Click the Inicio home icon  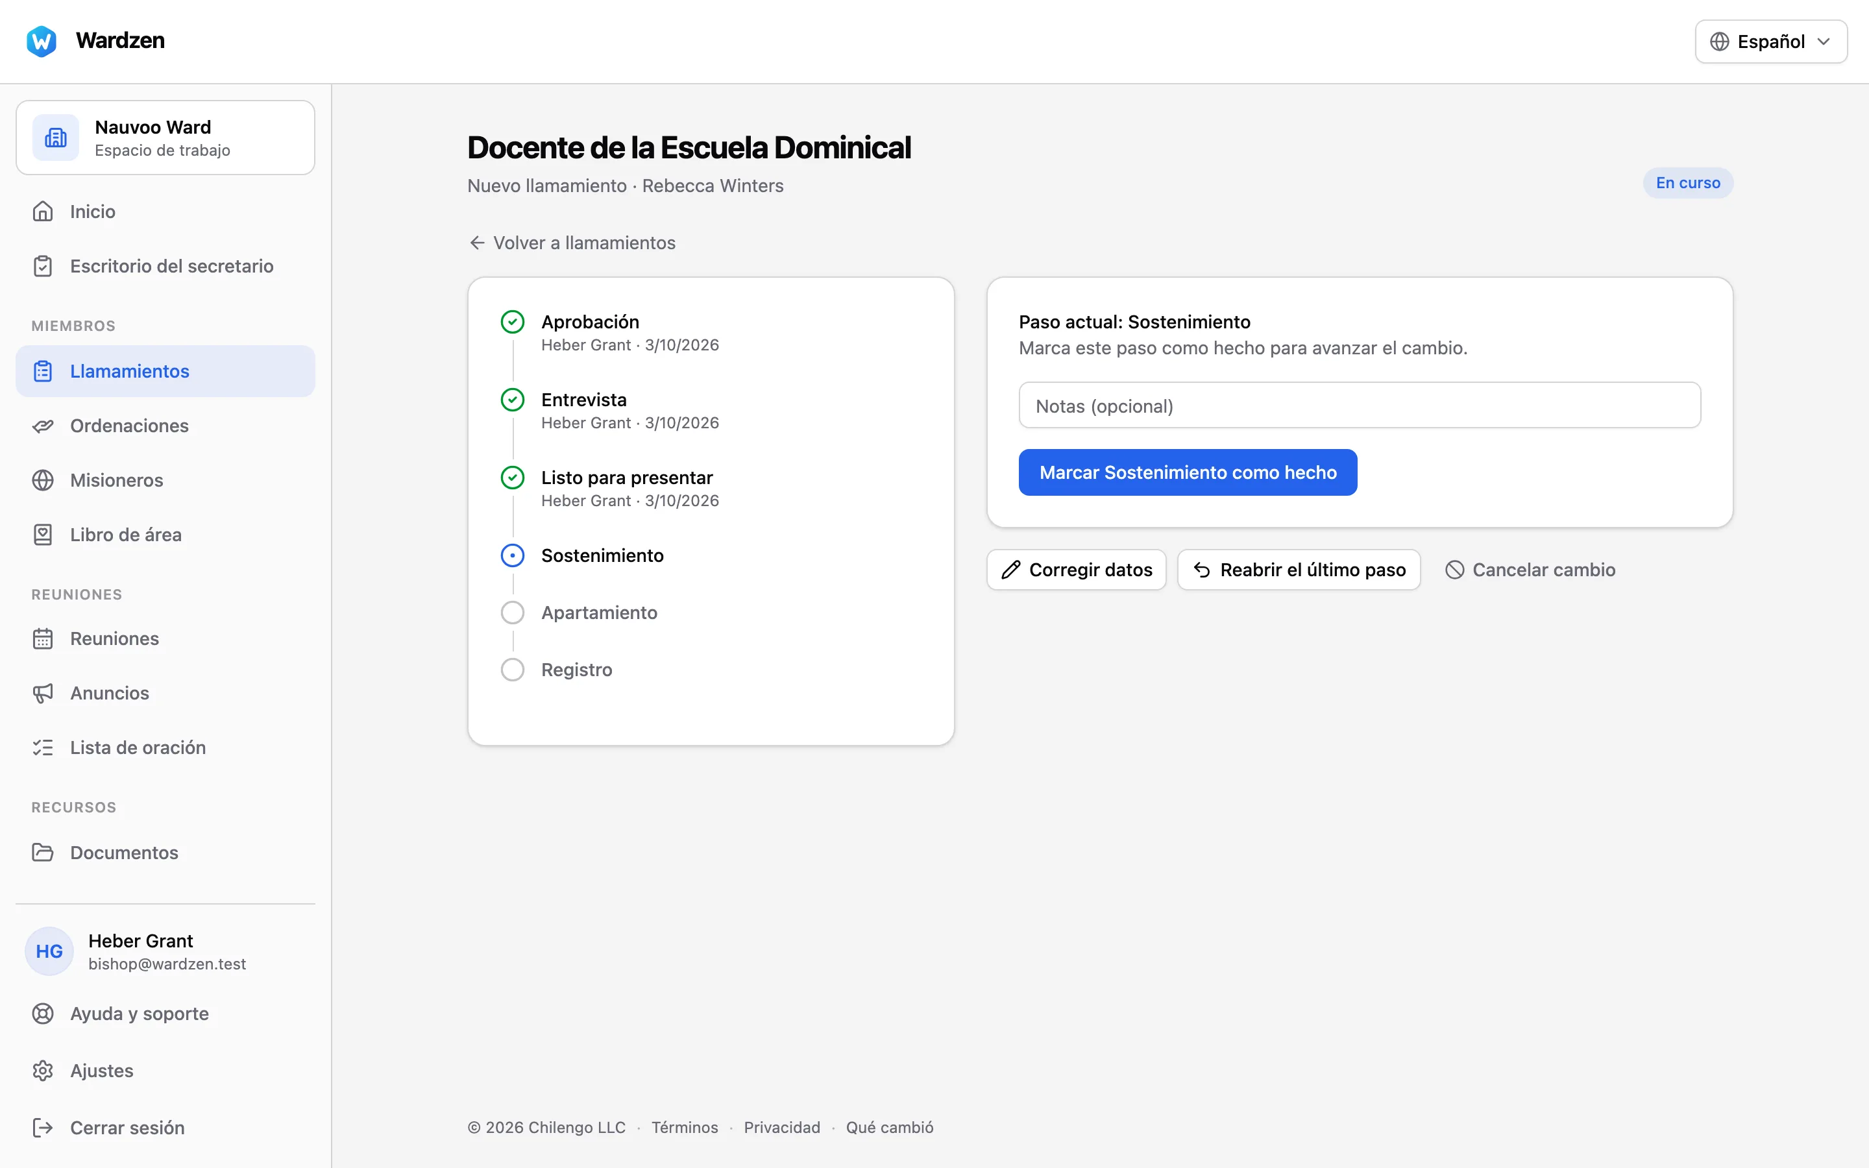pos(43,212)
